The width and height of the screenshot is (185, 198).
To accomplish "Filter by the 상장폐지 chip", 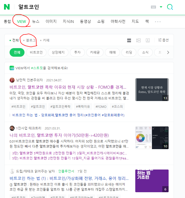I will pyautogui.click(x=58, y=52).
